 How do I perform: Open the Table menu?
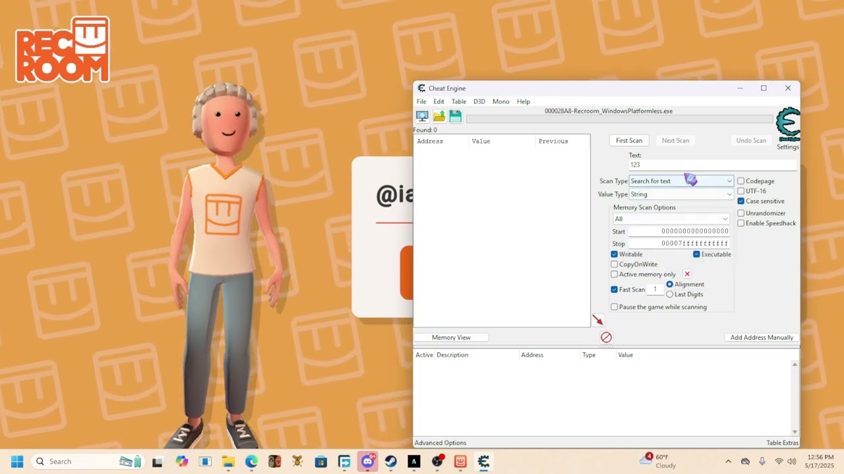click(459, 101)
